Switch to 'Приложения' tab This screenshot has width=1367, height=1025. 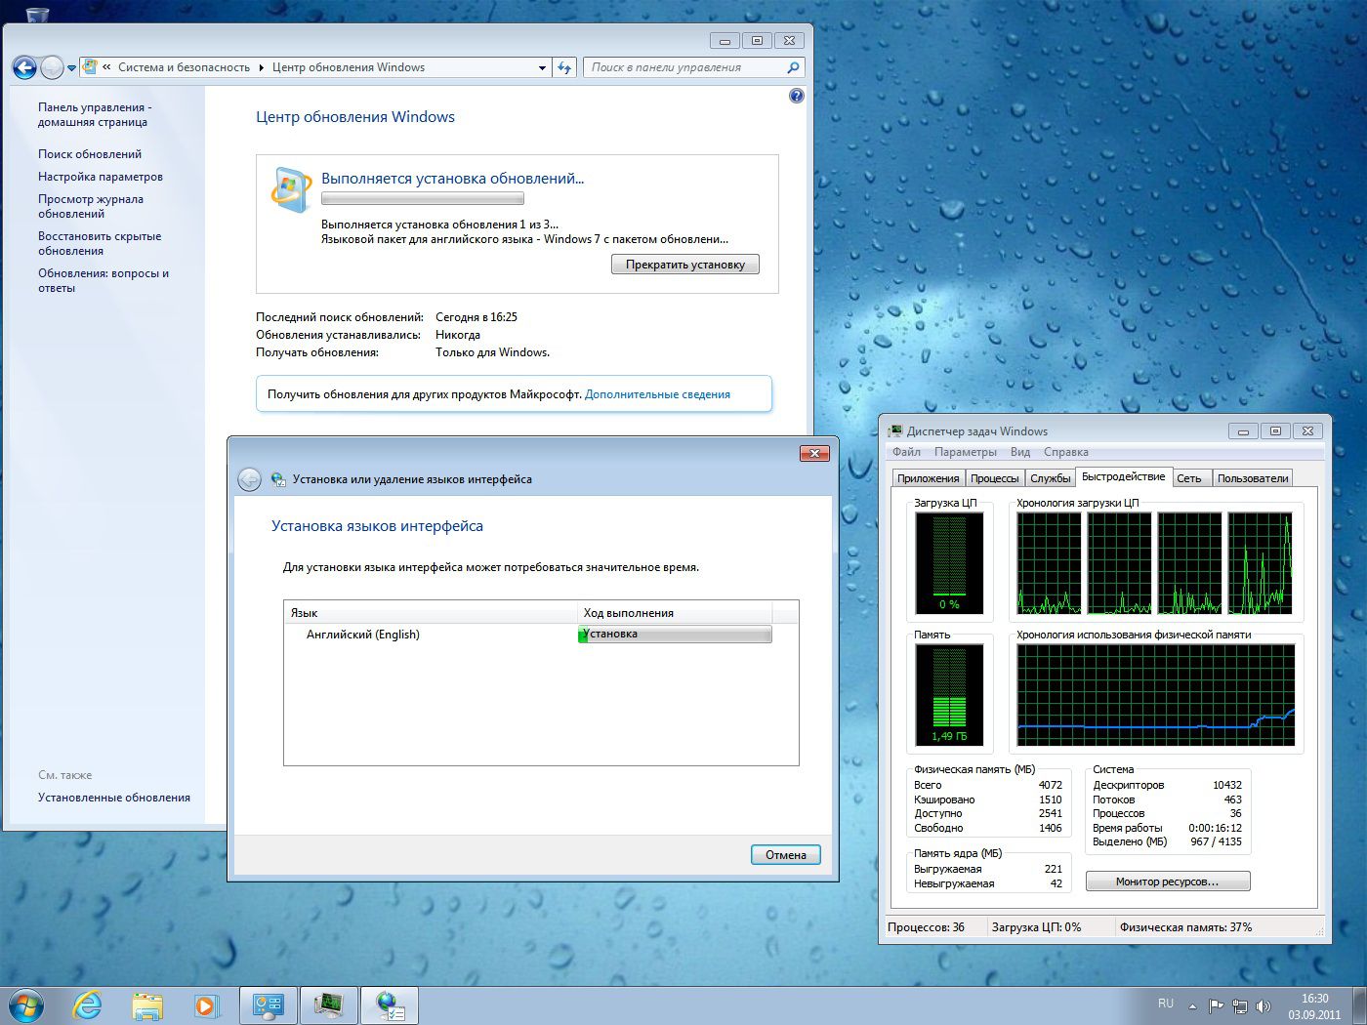click(x=929, y=478)
